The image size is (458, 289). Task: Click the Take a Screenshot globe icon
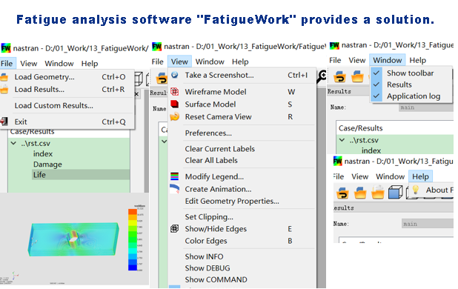click(x=175, y=75)
